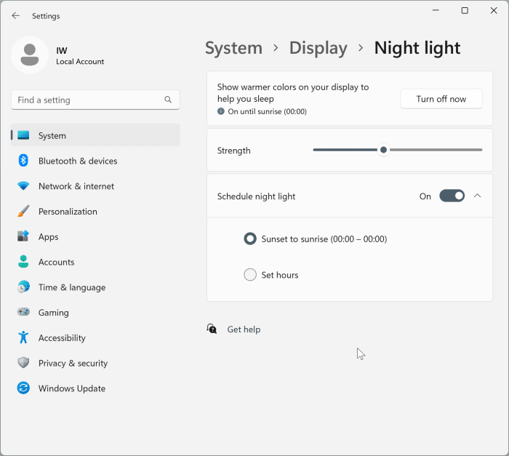Image resolution: width=509 pixels, height=456 pixels.
Task: Click the Apps icon in sidebar
Action: coord(23,236)
